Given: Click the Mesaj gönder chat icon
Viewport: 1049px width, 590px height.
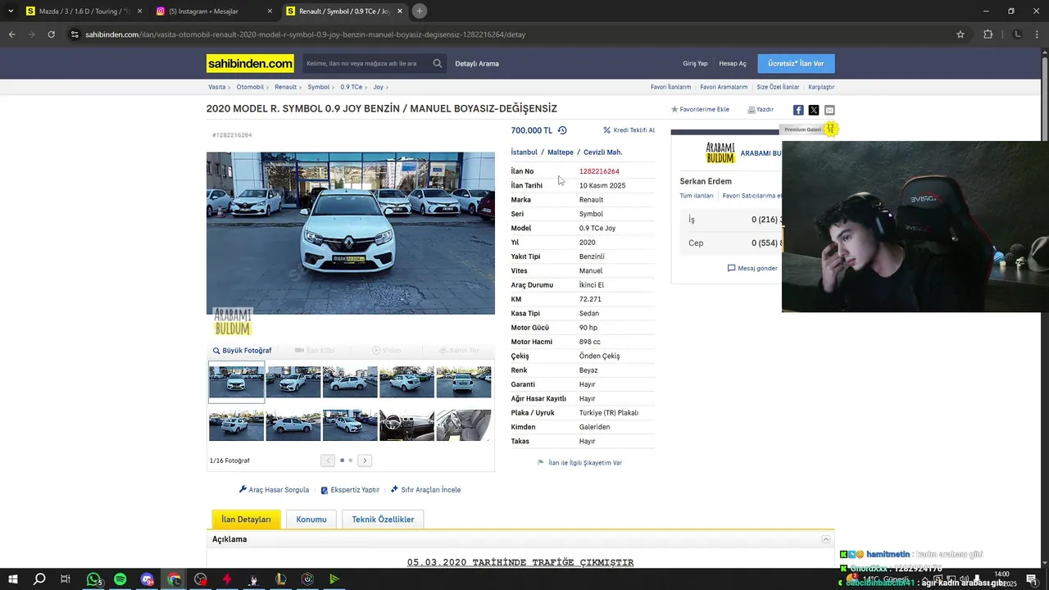Looking at the screenshot, I should [x=732, y=268].
